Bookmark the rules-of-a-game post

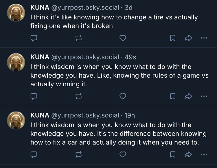coord(173,96)
